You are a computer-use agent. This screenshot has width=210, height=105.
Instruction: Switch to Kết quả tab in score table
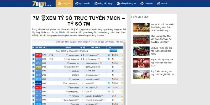(x=101, y=42)
